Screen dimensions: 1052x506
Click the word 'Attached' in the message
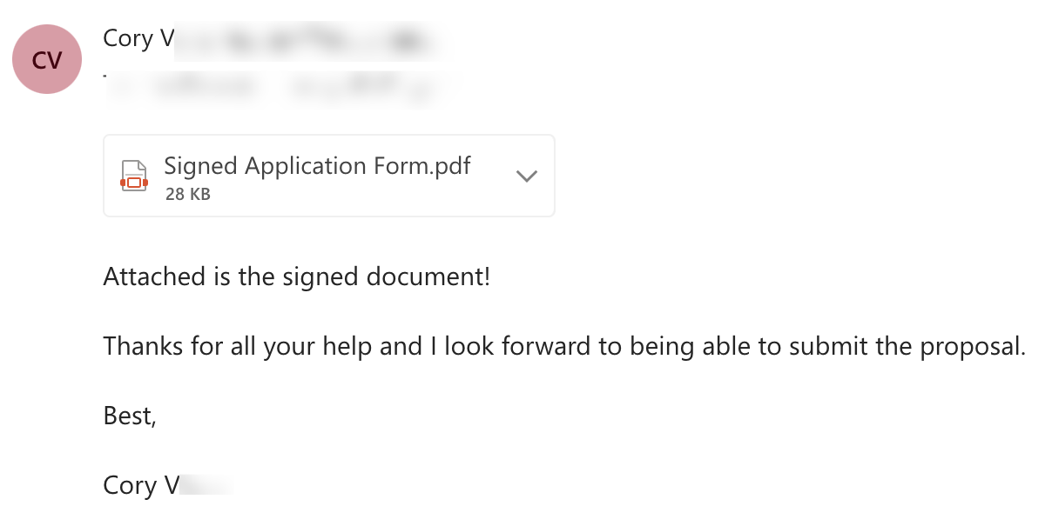(153, 277)
